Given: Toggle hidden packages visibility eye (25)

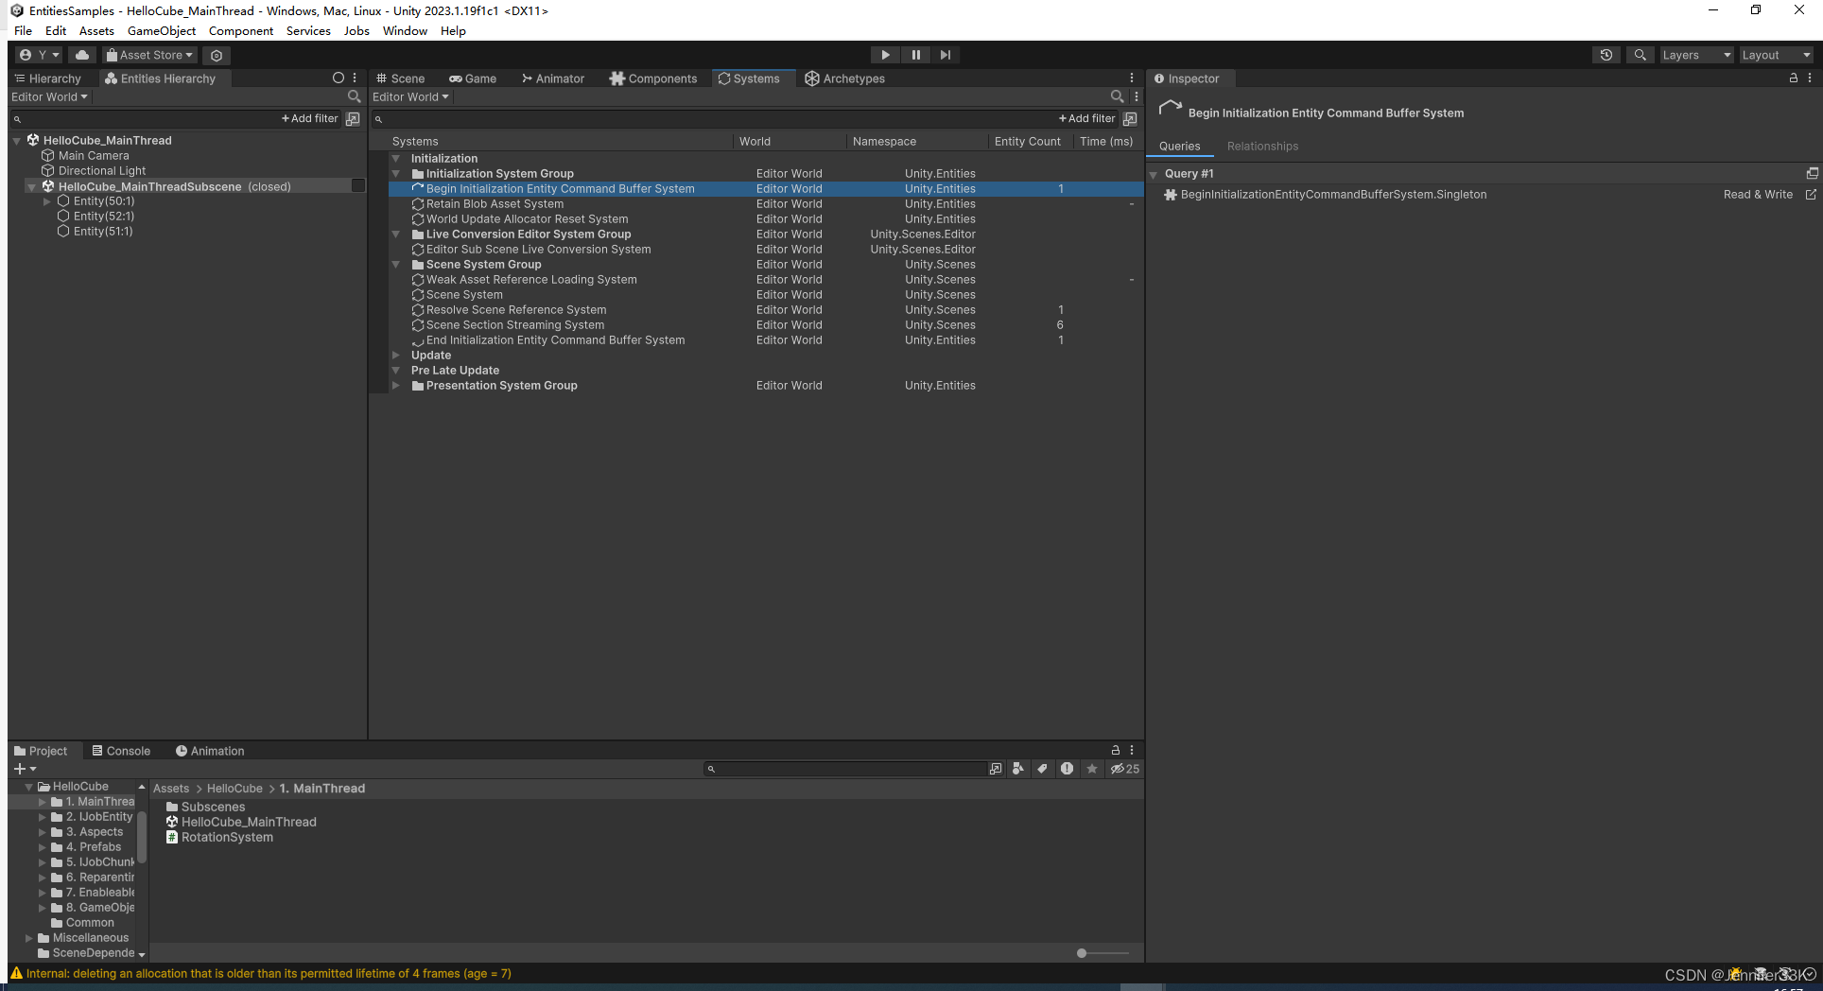Looking at the screenshot, I should click(x=1124, y=769).
